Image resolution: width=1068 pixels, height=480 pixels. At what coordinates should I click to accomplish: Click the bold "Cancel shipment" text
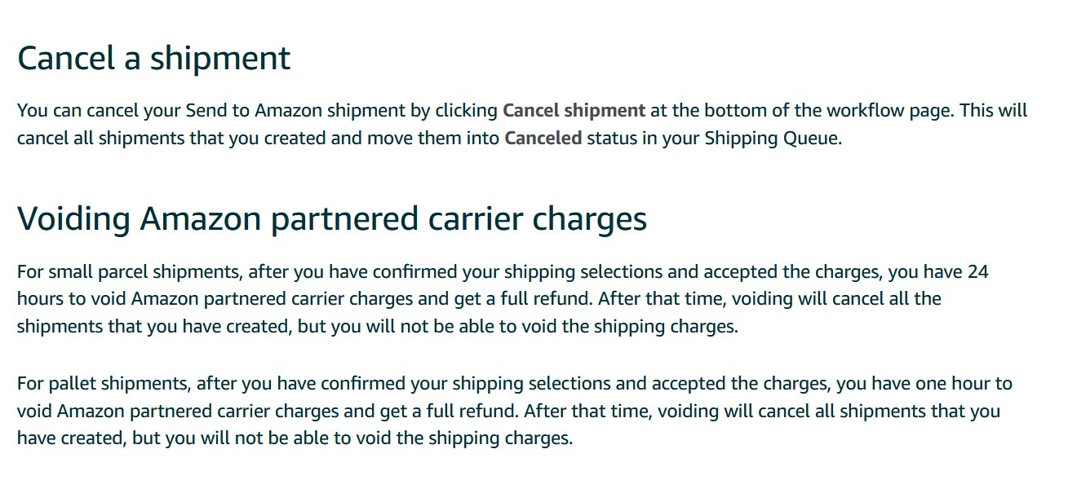click(574, 110)
